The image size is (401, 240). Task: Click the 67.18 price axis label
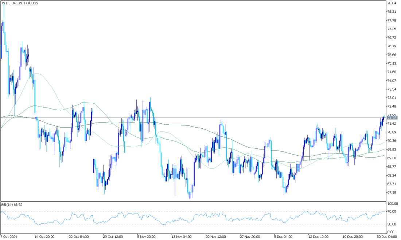392,193
